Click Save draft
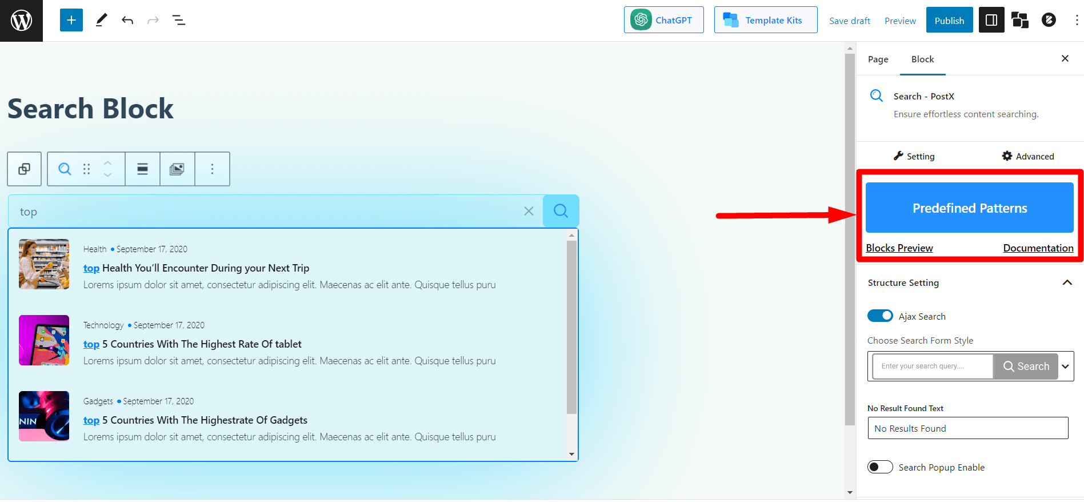This screenshot has height=502, width=1084. (x=849, y=21)
